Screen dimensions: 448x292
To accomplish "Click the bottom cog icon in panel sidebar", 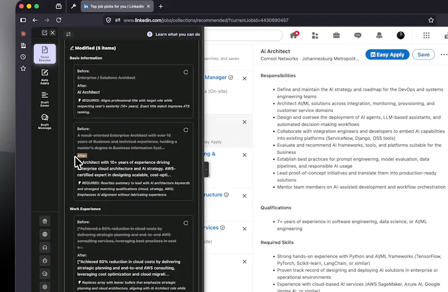I will tap(45, 287).
